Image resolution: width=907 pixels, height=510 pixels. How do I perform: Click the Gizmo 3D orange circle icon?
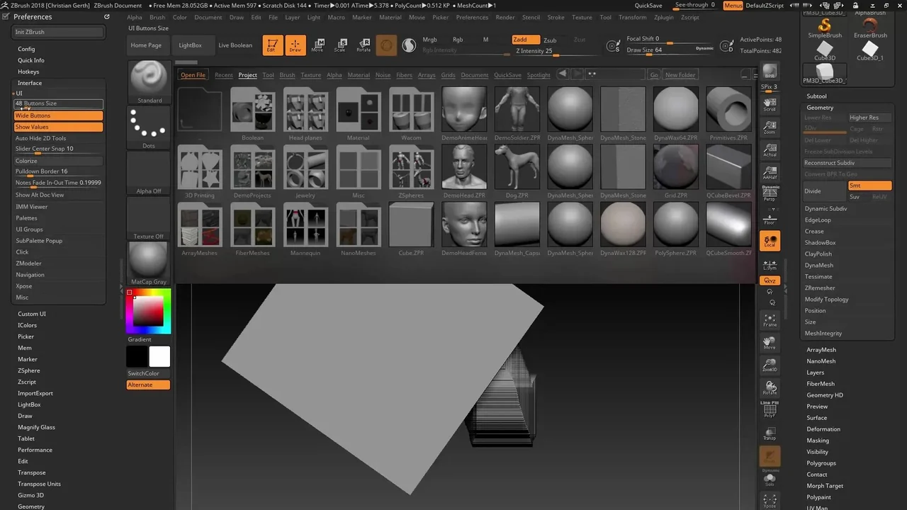[x=386, y=45]
